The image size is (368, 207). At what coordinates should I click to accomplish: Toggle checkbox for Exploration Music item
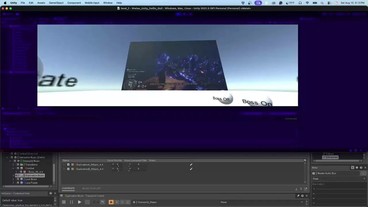[18, 175]
